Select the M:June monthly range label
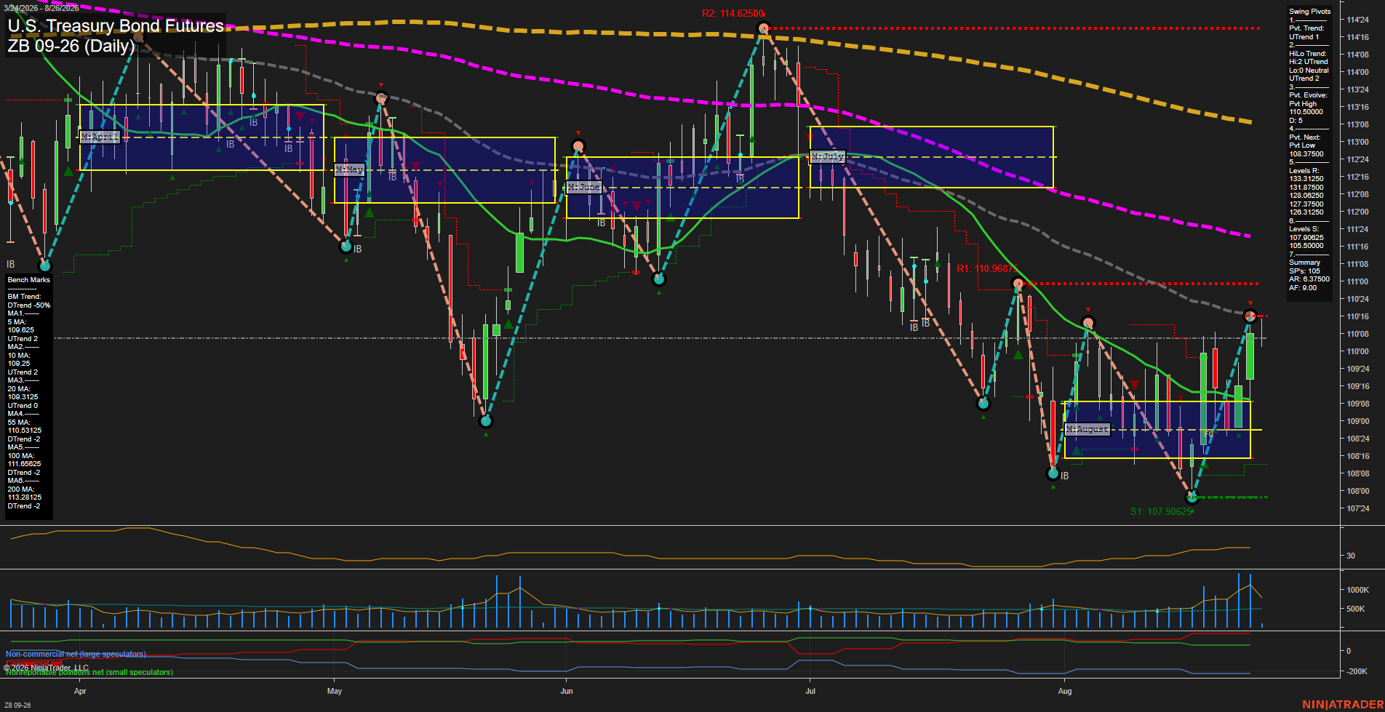The height and width of the screenshot is (712, 1385). tap(584, 187)
